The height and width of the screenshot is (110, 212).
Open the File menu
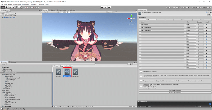(x=2, y=4)
